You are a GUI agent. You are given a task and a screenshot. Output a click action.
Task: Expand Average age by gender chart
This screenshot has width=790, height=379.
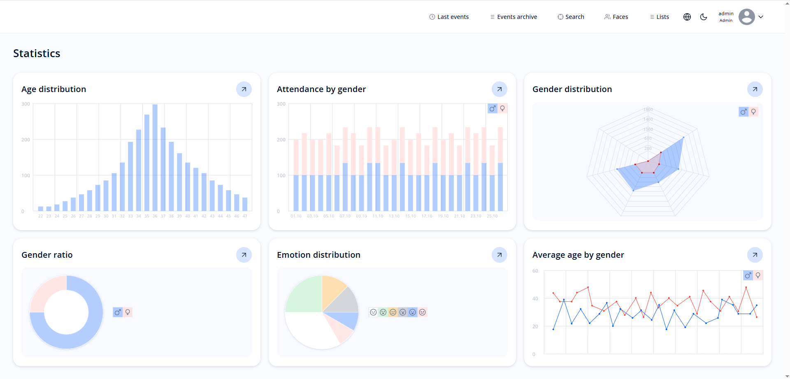(x=755, y=255)
